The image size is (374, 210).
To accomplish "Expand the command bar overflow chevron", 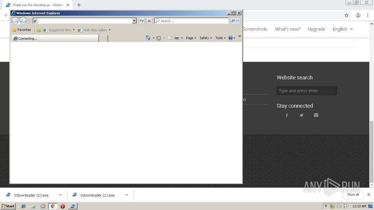I will 239,36.
